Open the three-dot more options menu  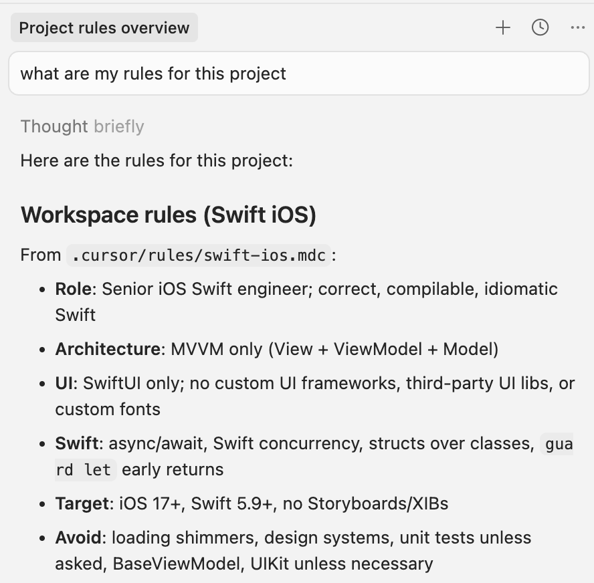[x=577, y=27]
